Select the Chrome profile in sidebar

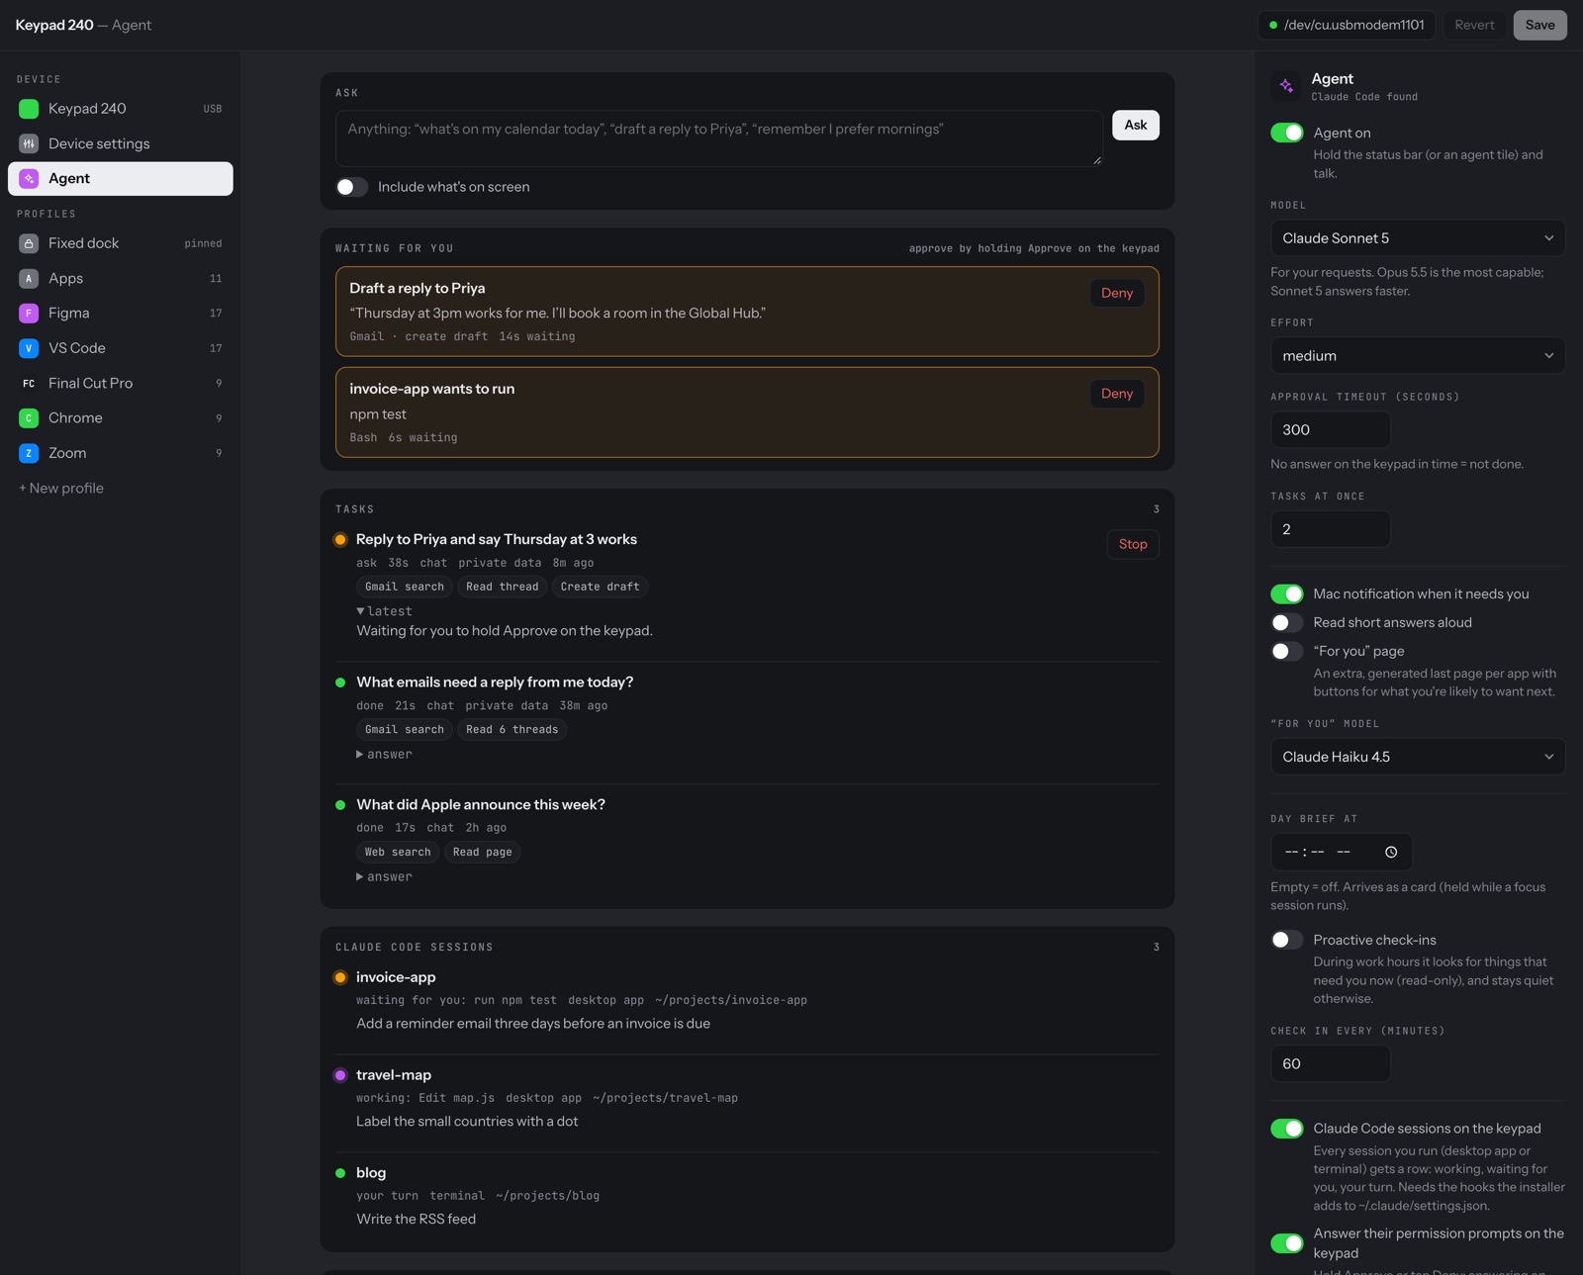click(121, 418)
